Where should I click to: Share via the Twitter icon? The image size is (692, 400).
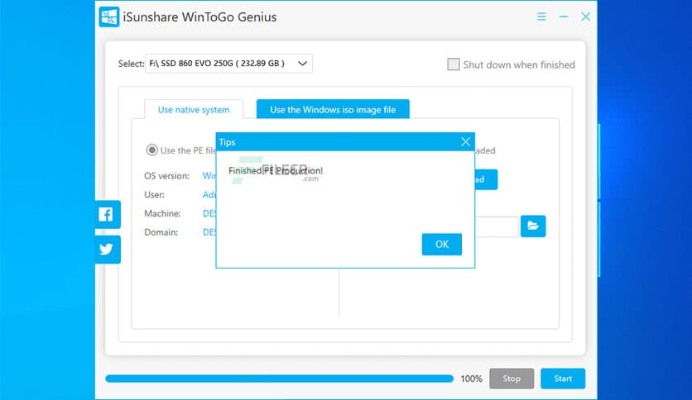[x=106, y=250]
